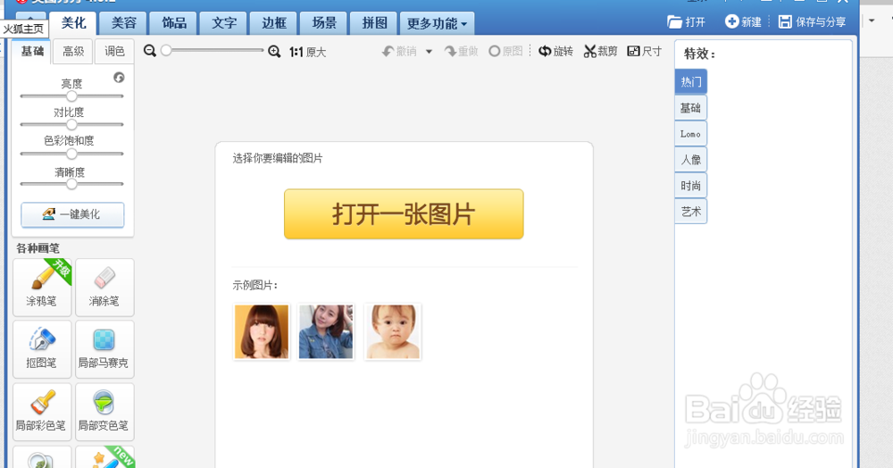
Task: Open sample photo of woman in denim jacket
Action: click(x=326, y=332)
